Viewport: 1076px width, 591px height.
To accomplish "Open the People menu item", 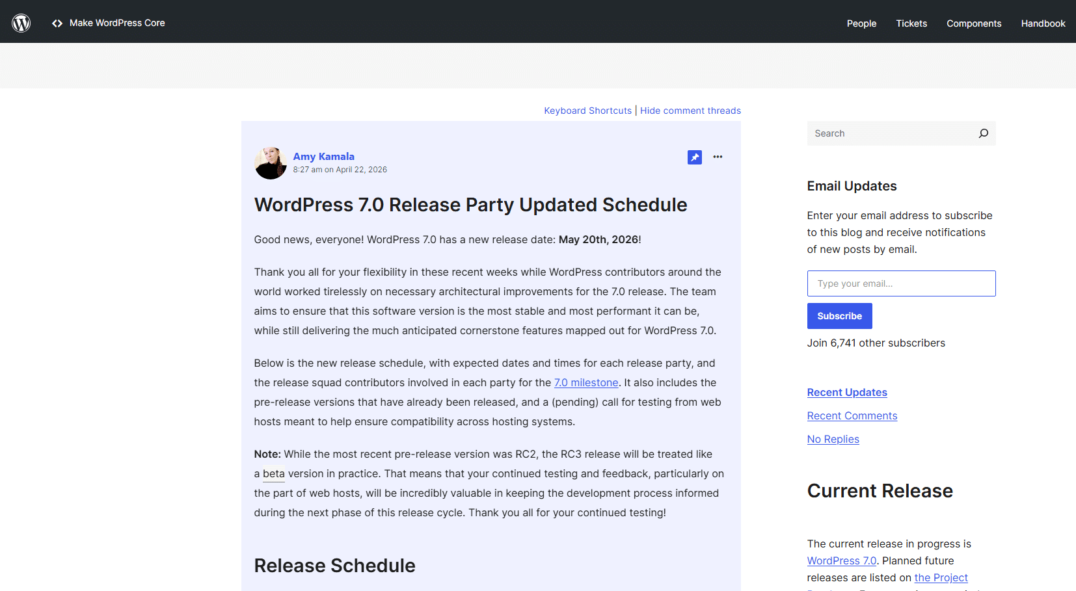I will (x=861, y=23).
